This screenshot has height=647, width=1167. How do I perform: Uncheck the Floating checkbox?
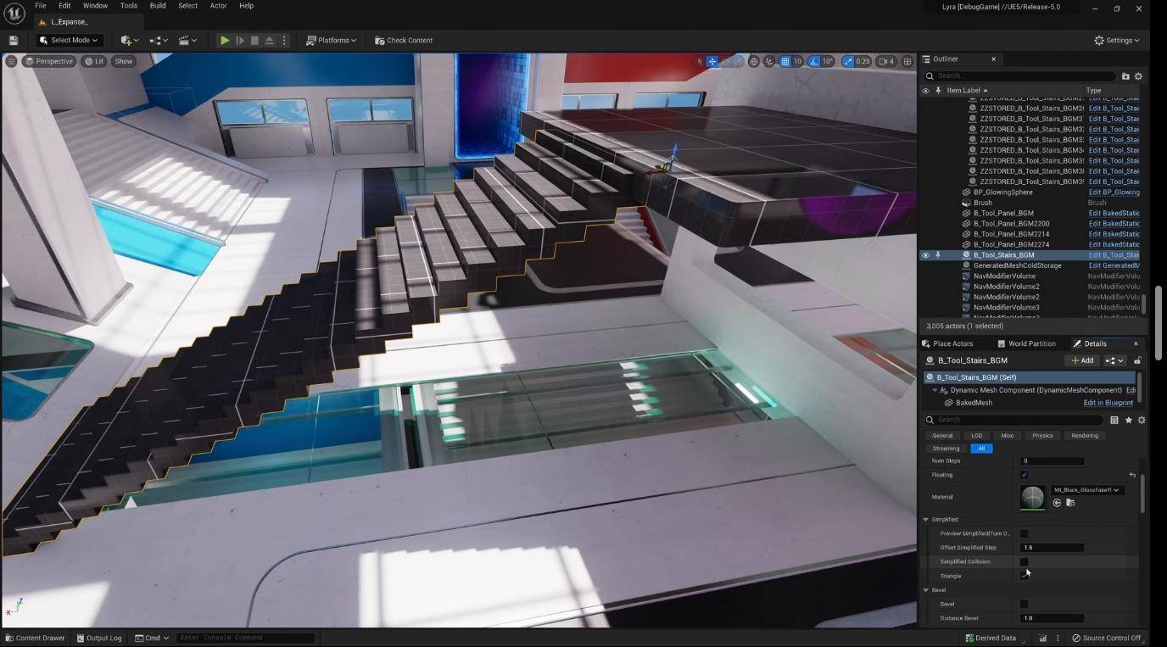tap(1024, 475)
